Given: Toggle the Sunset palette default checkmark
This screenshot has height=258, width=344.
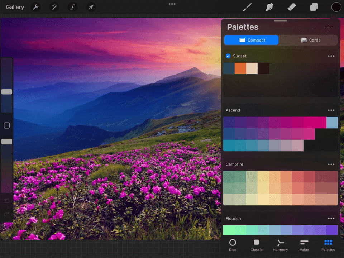Looking at the screenshot, I should tap(228, 56).
